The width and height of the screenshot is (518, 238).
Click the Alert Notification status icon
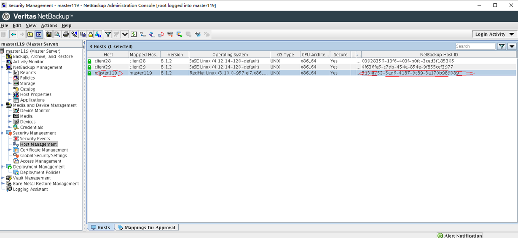440,235
